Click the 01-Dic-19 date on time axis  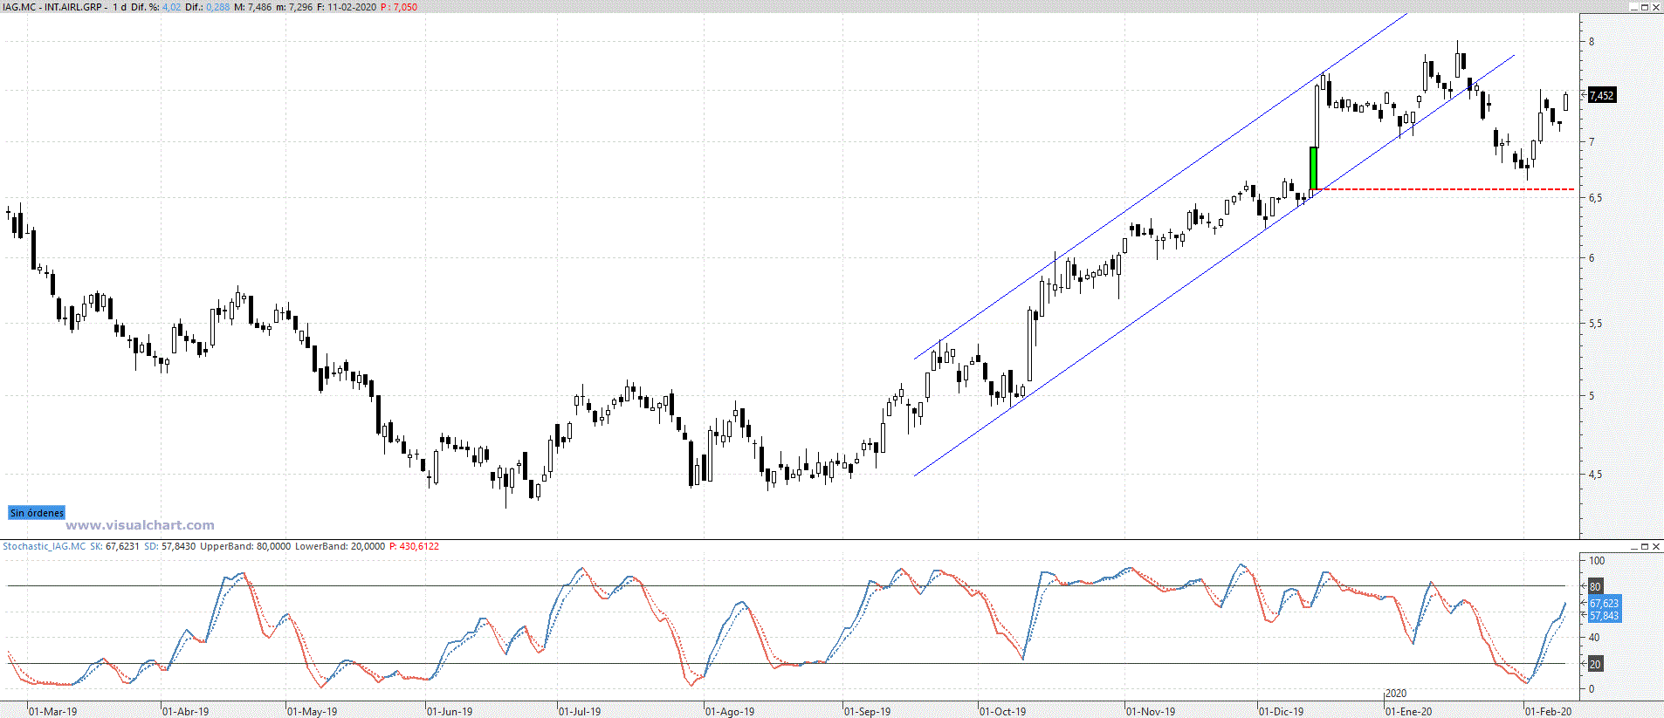1281,712
